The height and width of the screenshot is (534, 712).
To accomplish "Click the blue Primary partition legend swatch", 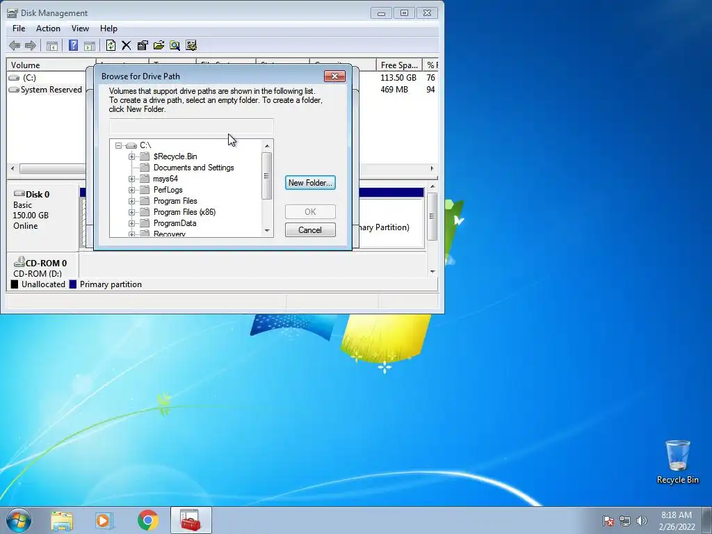I will coord(72,284).
